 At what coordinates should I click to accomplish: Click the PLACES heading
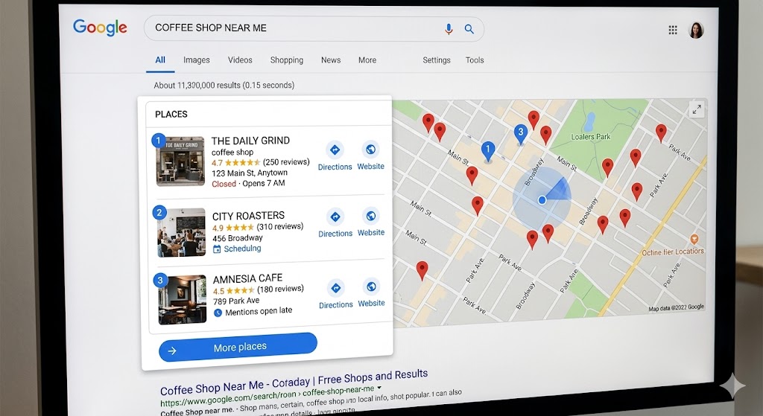[171, 114]
